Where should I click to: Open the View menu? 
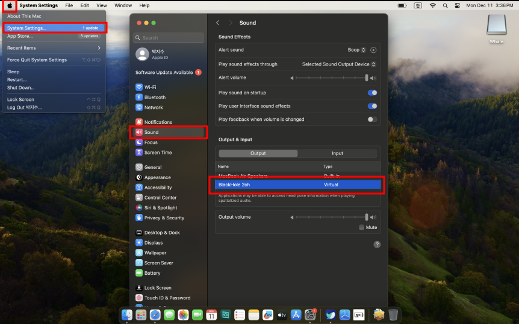pyautogui.click(x=101, y=5)
